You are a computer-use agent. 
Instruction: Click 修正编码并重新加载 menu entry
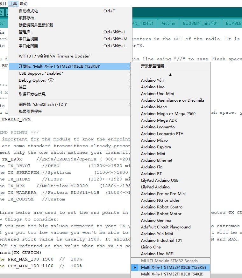70,25
